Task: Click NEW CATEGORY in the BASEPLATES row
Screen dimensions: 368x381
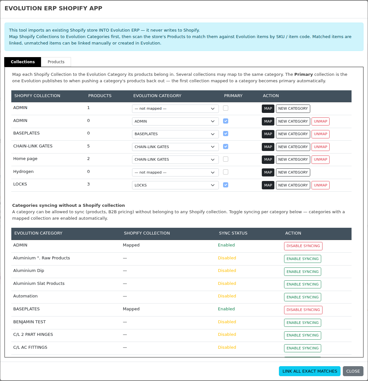Action: (293, 134)
